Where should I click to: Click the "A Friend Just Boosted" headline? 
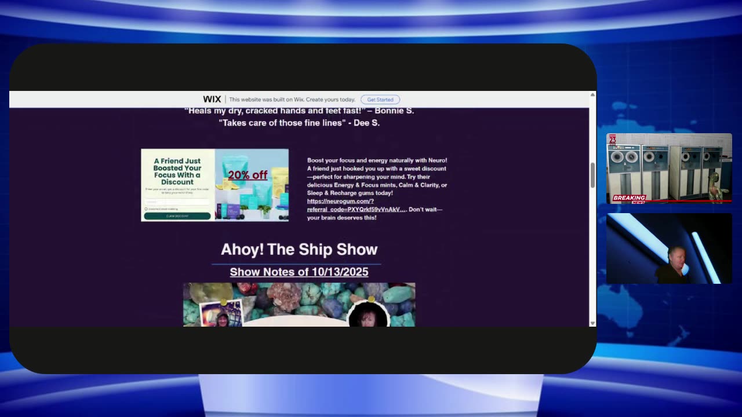177,171
